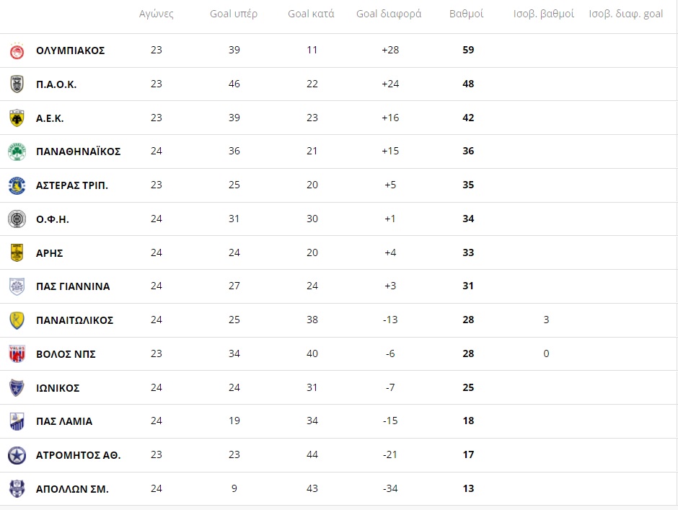Viewport: 678px width, 510px height.
Task: Open the ΠΑΝΑΙΤΩΛΙΚΟΣ team link
Action: [75, 320]
